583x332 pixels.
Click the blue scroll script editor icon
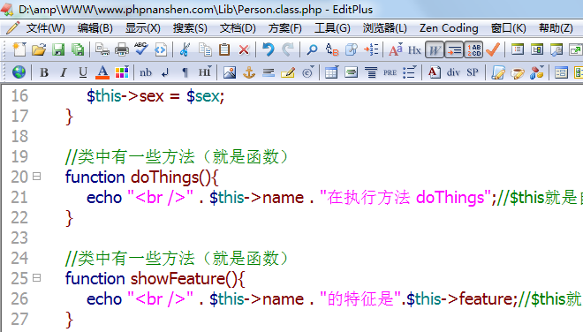(x=498, y=72)
